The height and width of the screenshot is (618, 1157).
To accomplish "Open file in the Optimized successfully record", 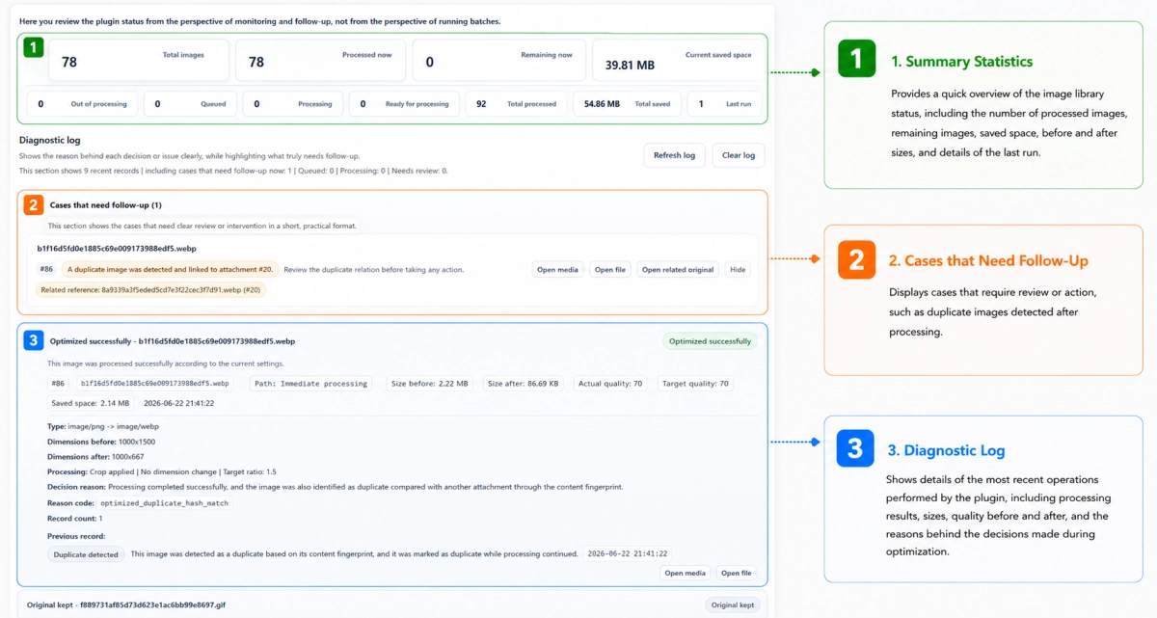I will [x=737, y=574].
